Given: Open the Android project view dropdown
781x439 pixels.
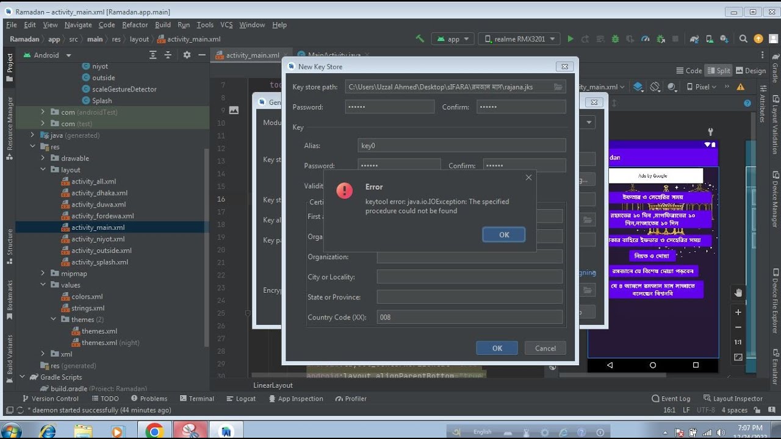Looking at the screenshot, I should [47, 55].
